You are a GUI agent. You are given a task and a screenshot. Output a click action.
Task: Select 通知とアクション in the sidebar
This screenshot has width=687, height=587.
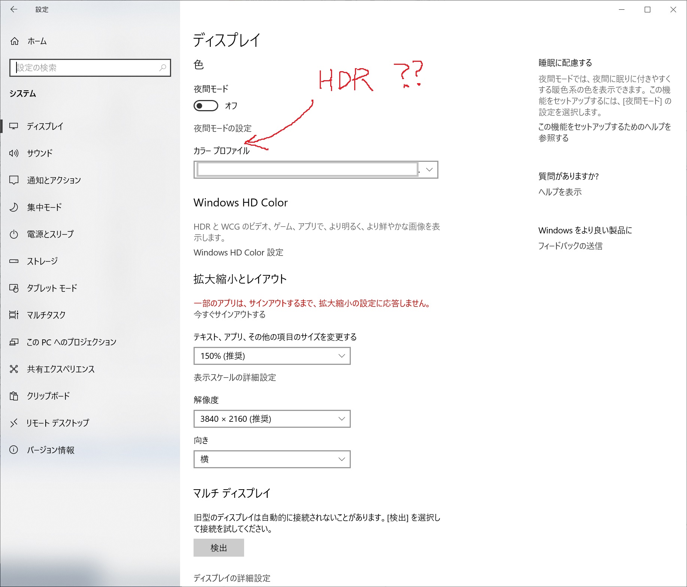90,180
